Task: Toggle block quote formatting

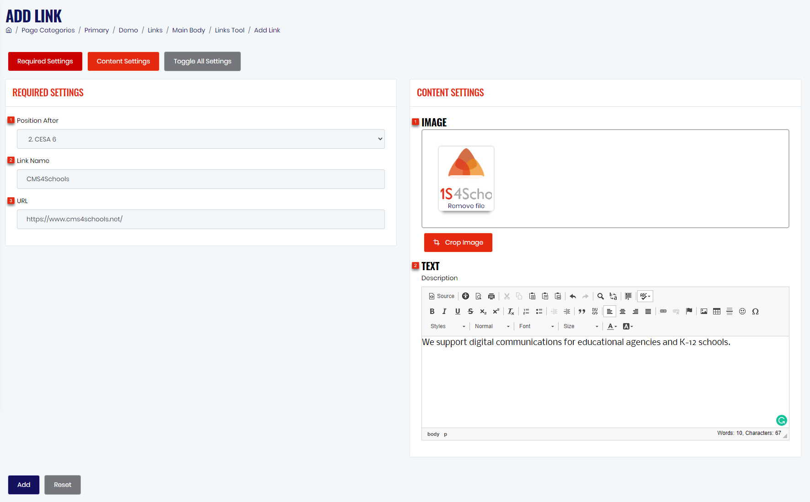Action: [582, 311]
